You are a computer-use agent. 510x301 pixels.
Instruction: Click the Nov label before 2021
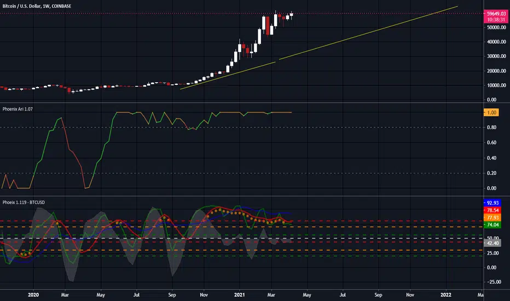point(204,295)
